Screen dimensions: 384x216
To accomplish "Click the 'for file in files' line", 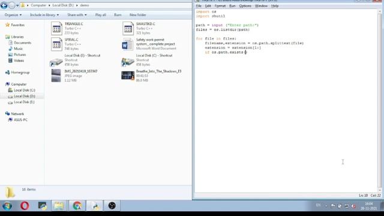I will pyautogui.click(x=216, y=38).
